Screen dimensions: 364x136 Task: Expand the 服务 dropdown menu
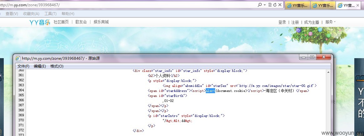(330, 22)
